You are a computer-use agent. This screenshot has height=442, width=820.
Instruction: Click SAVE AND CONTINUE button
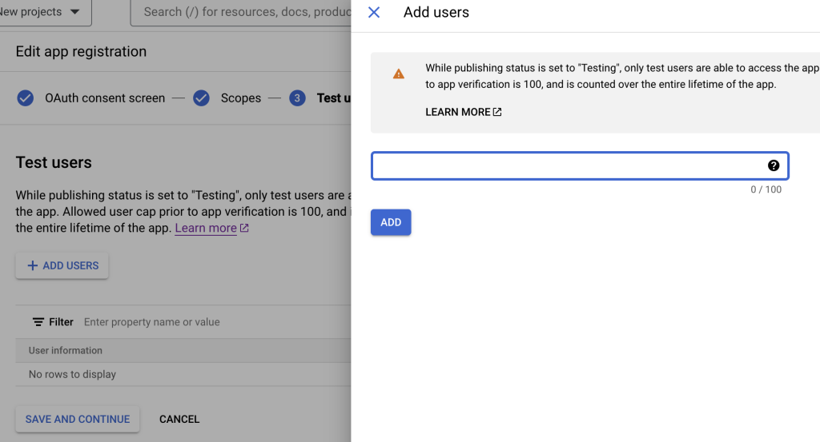78,419
